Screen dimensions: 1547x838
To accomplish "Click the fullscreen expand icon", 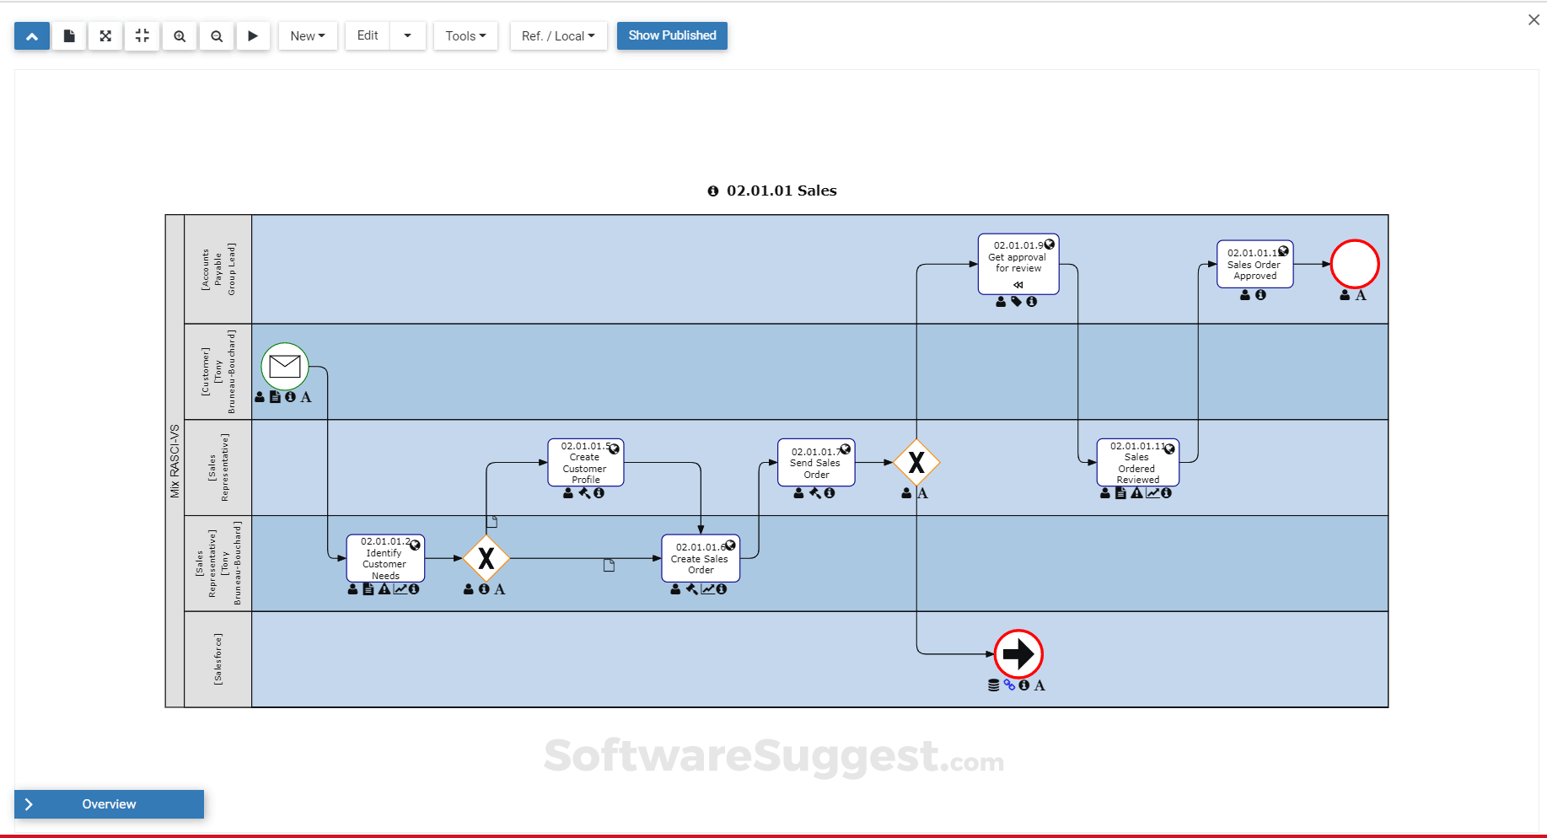I will [105, 35].
